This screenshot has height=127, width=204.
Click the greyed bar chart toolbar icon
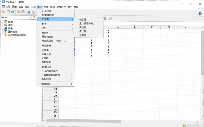click(x=111, y=18)
